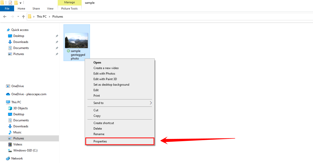Click the pin icon beside Quick access Pictures
Screen dimensions: 313x163
[x=57, y=54]
